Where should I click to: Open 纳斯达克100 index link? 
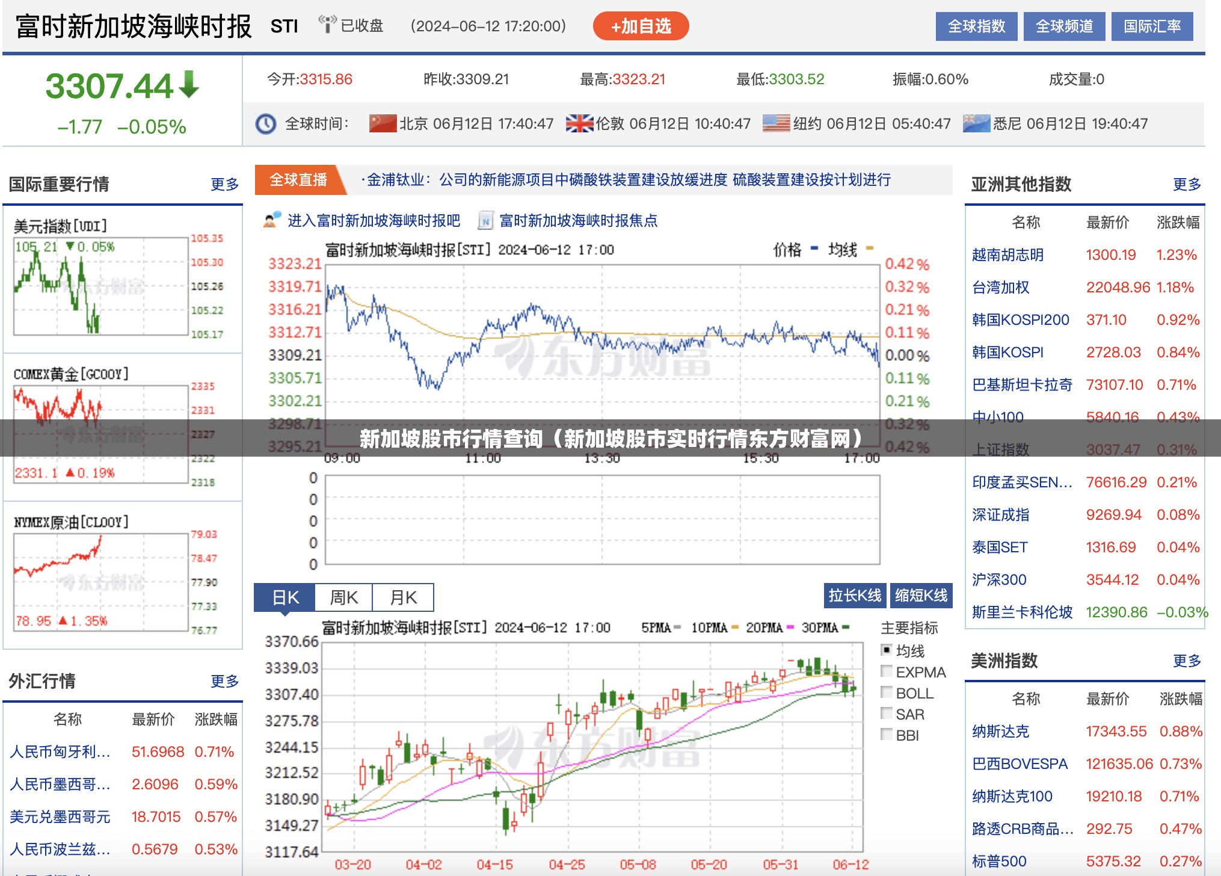coord(1012,797)
